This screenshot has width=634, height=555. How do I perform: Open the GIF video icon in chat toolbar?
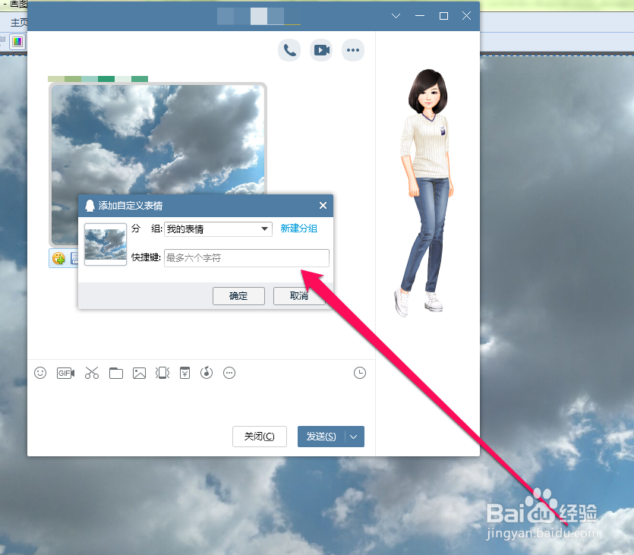(65, 373)
